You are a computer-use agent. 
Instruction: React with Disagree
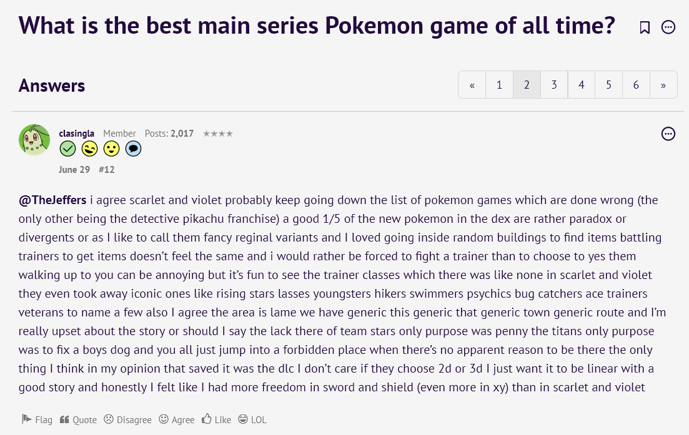click(127, 419)
